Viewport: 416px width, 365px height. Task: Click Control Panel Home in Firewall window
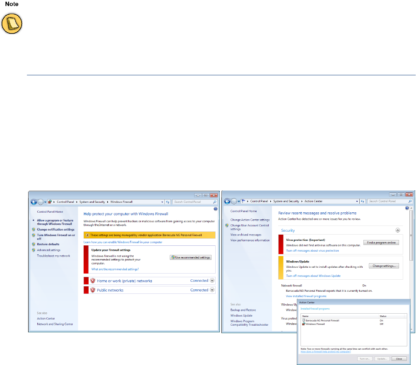click(x=50, y=212)
